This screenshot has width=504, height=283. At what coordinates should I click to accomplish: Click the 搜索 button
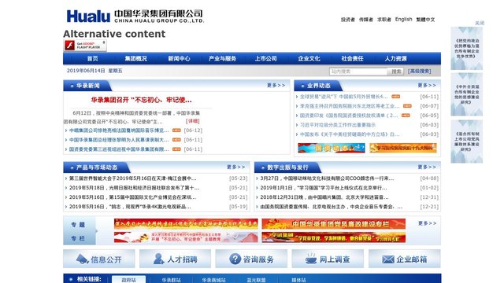click(396, 72)
